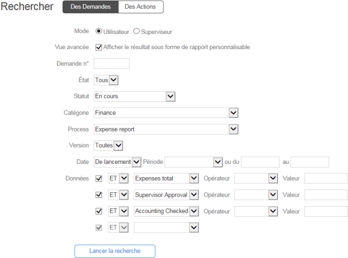Open the État dropdown showing Tous

pyautogui.click(x=107, y=80)
